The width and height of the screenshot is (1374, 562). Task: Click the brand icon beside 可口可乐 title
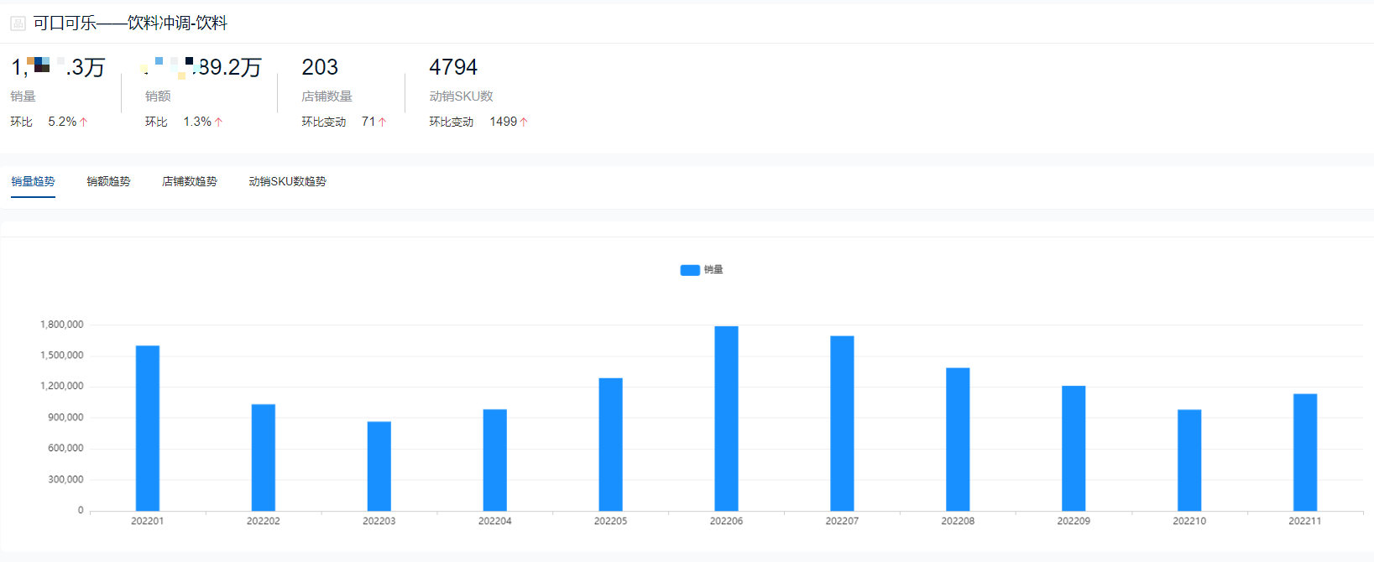[x=18, y=23]
